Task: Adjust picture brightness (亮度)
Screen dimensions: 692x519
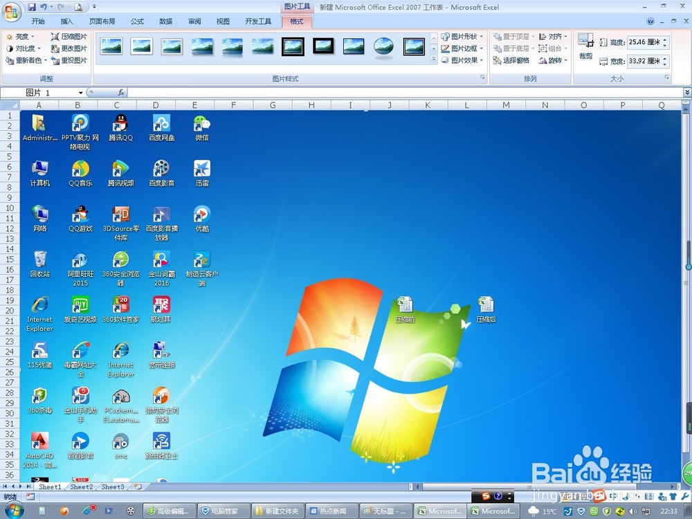Action: tap(20, 37)
